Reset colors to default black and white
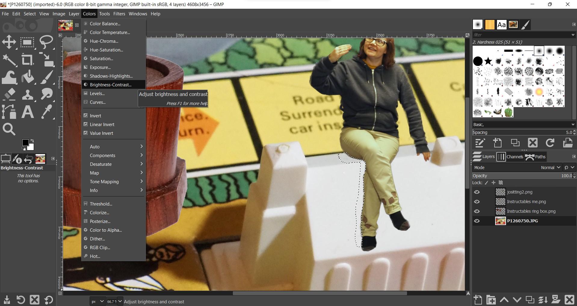The height and width of the screenshot is (306, 577). pos(23,148)
